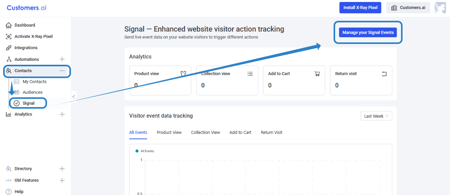Screen dimensions: 450x195
Task: Click the Add to Cart icon
Action: [x=317, y=74]
